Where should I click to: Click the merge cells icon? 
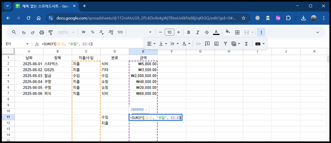click(x=246, y=32)
